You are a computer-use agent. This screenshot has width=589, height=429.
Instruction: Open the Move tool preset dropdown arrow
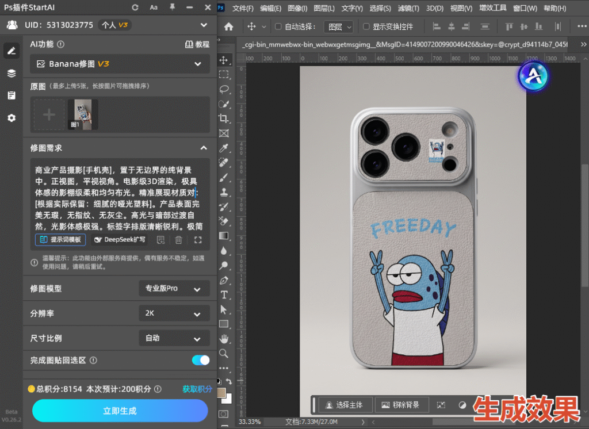(263, 26)
